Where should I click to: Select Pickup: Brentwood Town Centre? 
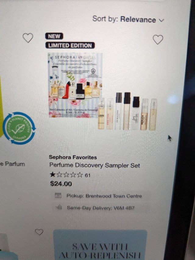(x=104, y=196)
